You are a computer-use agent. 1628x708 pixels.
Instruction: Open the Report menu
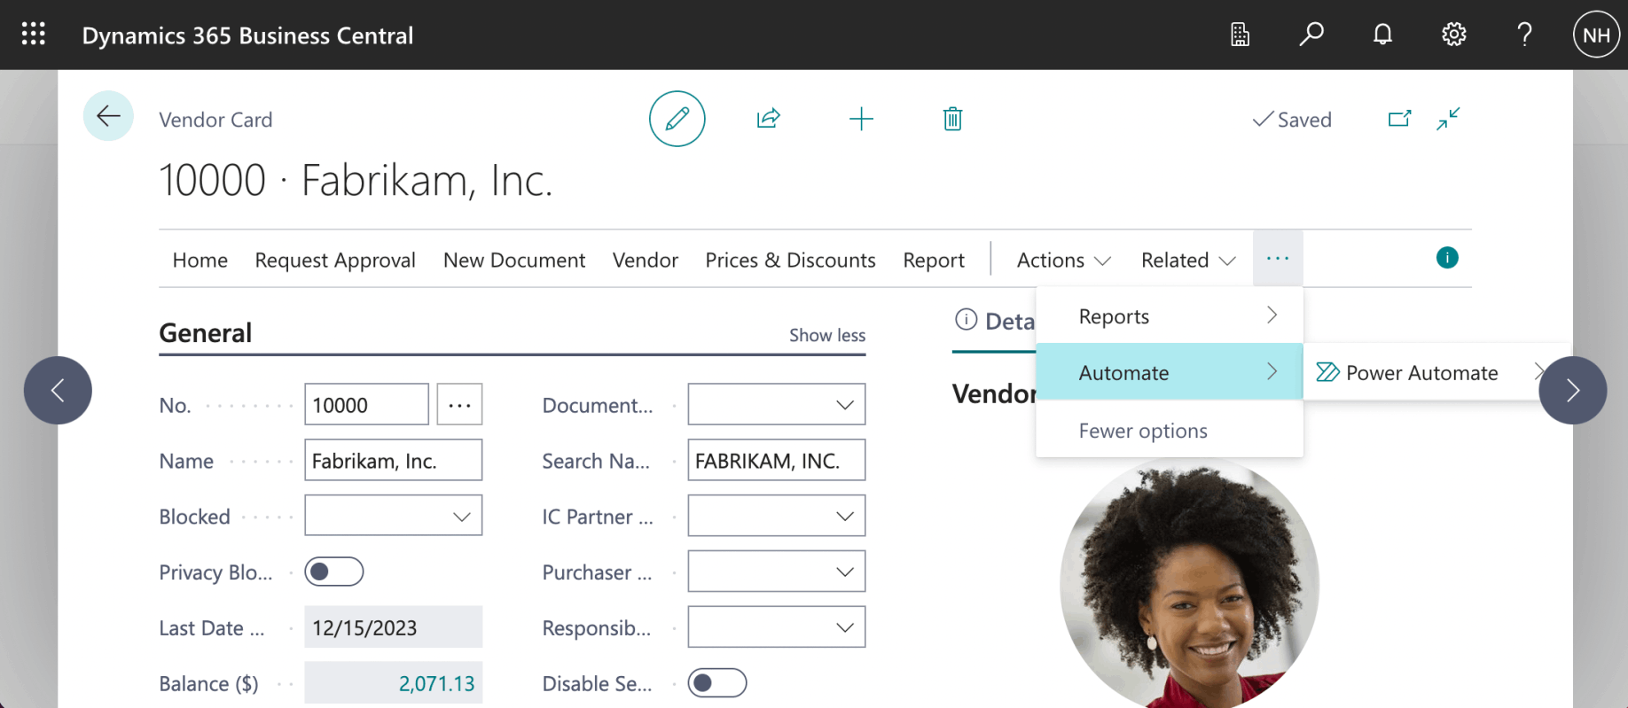[934, 260]
